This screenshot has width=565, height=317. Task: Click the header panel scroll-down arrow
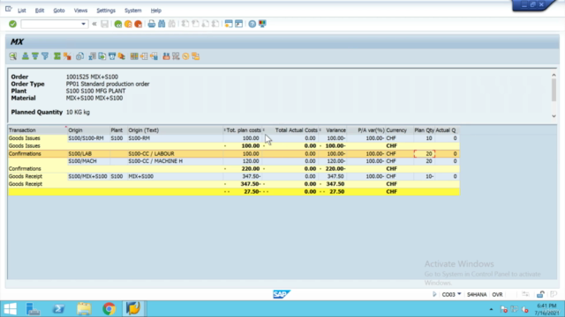pos(554,116)
